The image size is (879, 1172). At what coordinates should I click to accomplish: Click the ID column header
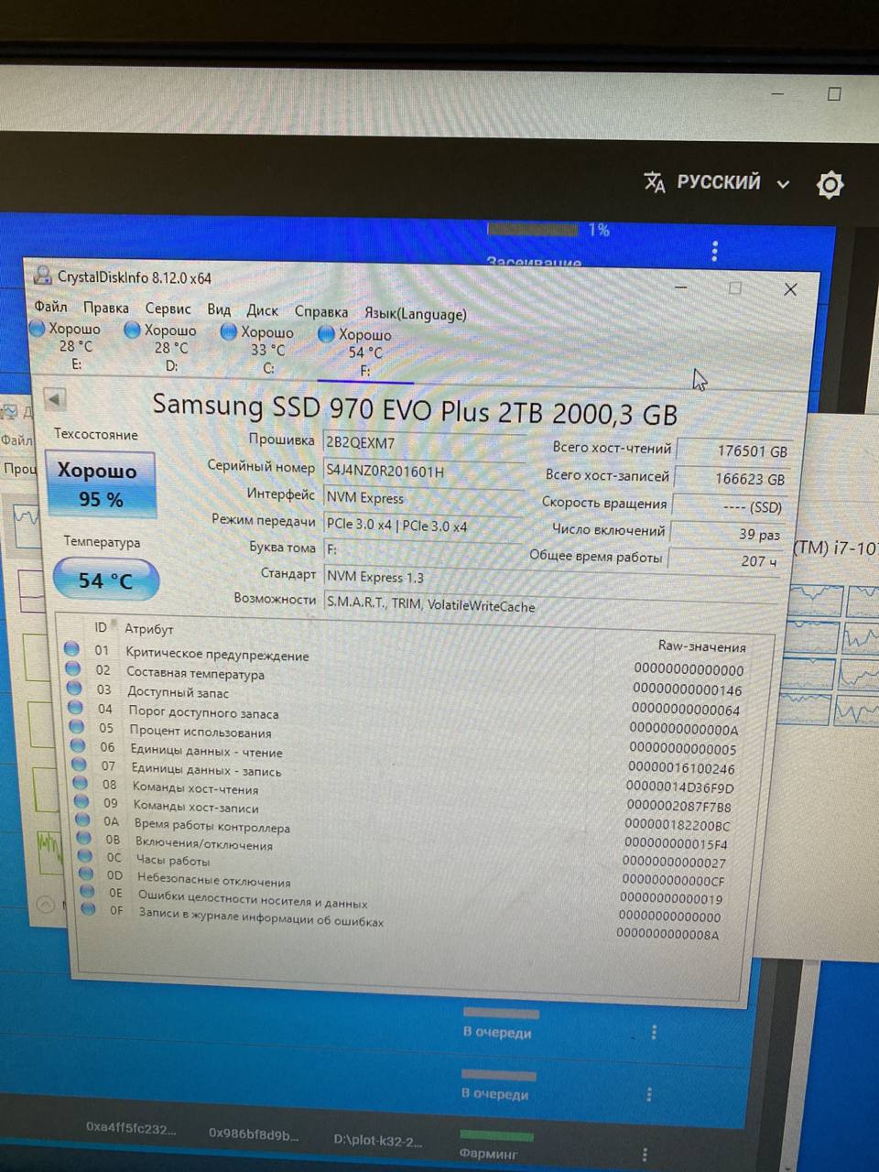(x=101, y=627)
